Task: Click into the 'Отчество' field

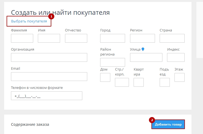Action: pyautogui.click(x=76, y=38)
